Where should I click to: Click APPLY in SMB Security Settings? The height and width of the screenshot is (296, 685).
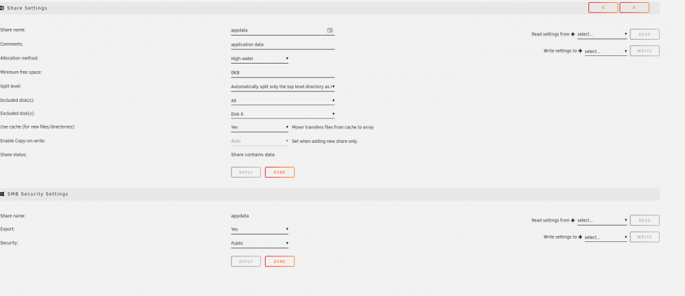pyautogui.click(x=245, y=262)
